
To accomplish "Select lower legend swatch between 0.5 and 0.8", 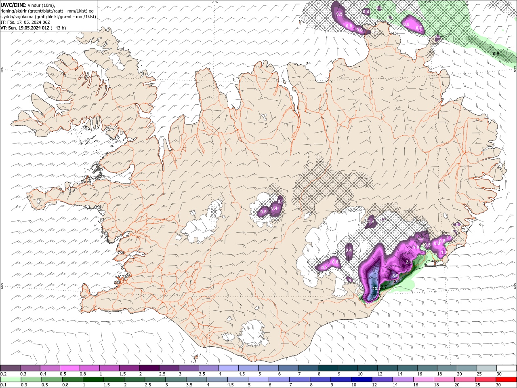I will [52, 380].
